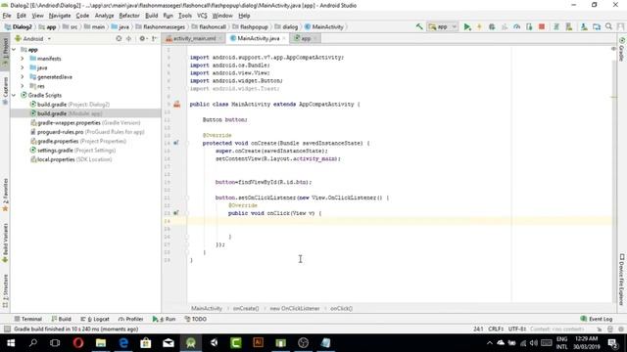
Task: Click the UTF-8 encoding in status bar
Action: tap(516, 330)
